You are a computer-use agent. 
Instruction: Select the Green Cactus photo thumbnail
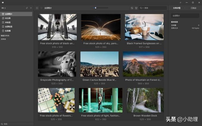tap(99, 64)
